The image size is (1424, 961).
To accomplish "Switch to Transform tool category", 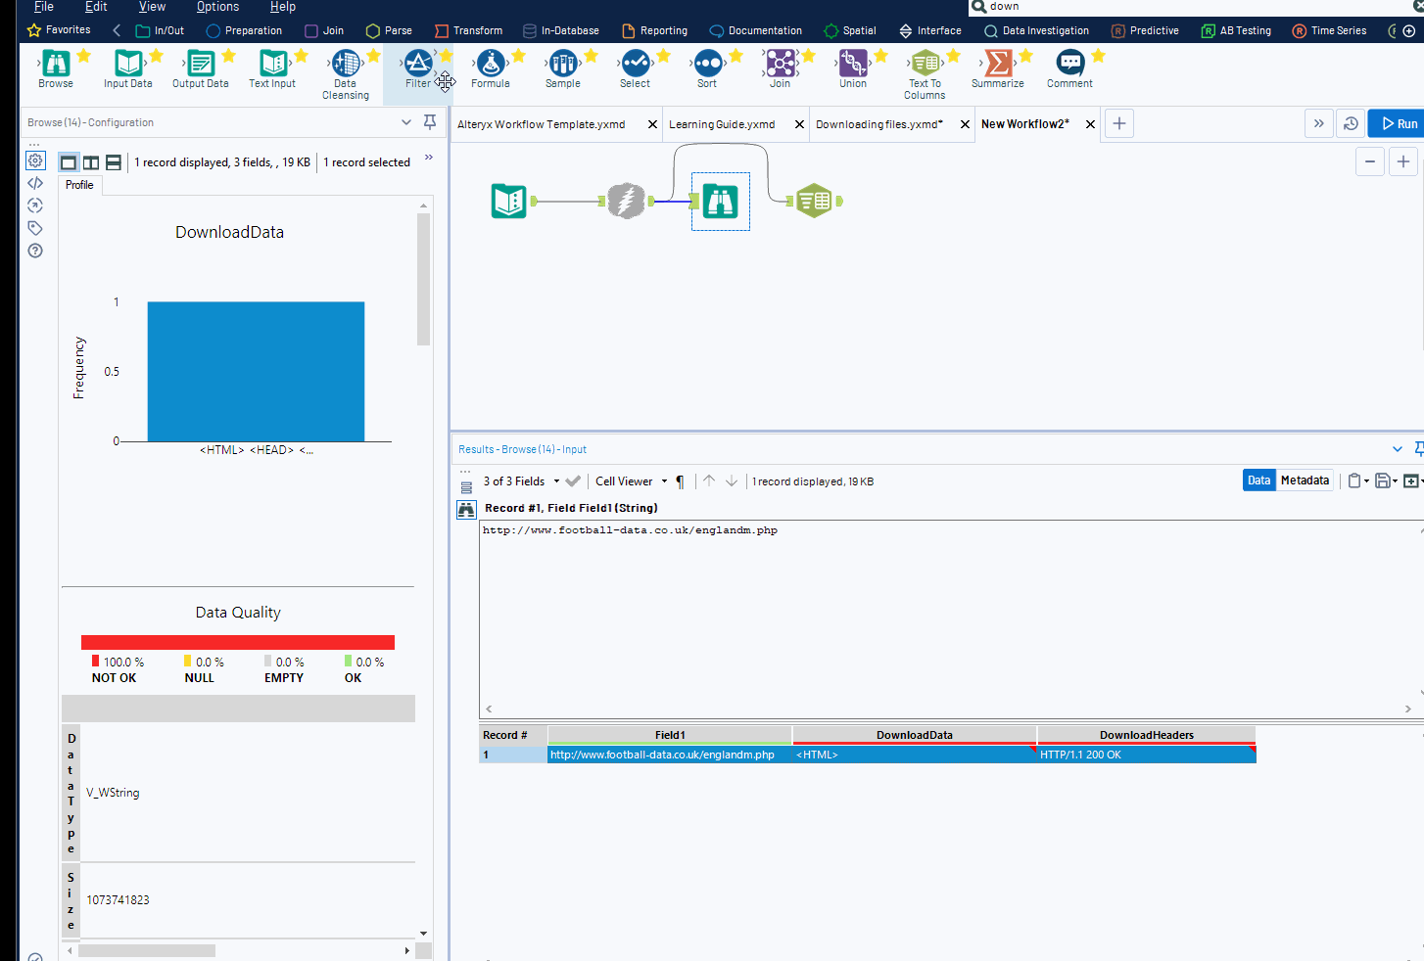I will coord(468,30).
